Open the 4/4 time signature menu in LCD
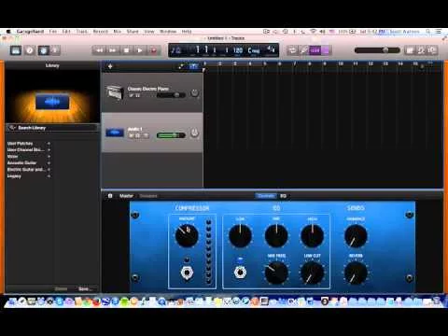This screenshot has width=448, height=336. point(271,49)
